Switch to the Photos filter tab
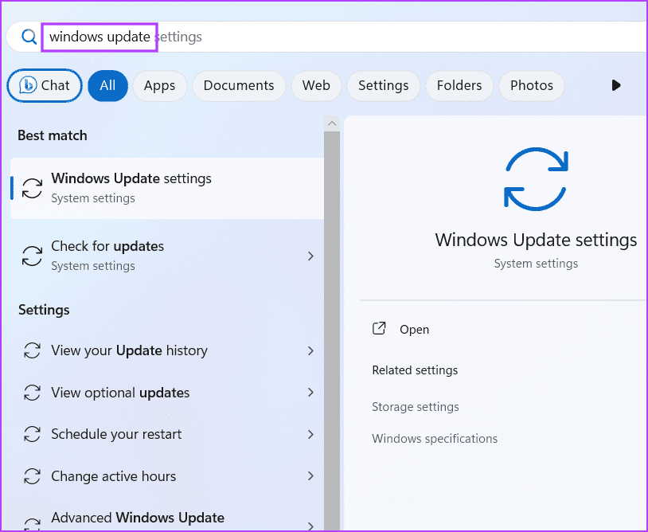Image resolution: width=648 pixels, height=532 pixels. tap(532, 85)
